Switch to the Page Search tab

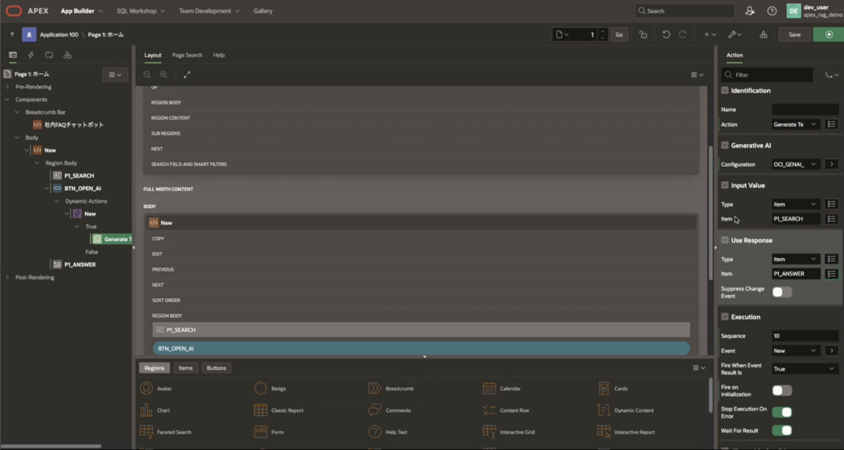tap(187, 55)
